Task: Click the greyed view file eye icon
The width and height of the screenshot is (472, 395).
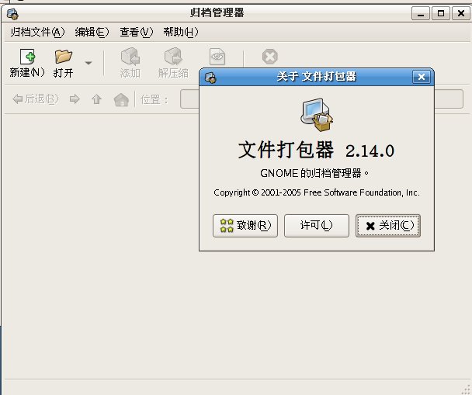Action: point(217,57)
